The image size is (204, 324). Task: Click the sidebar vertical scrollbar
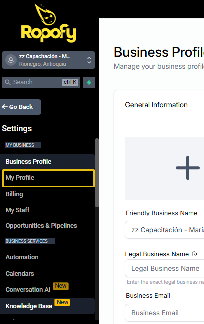(x=97, y=173)
